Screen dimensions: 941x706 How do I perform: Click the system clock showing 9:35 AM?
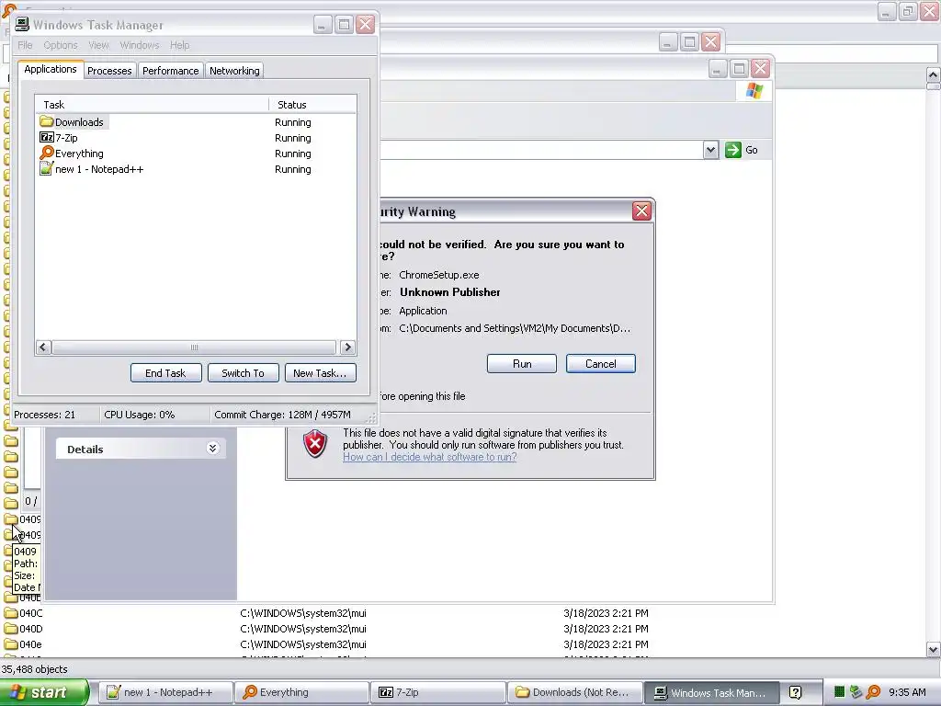click(x=907, y=692)
